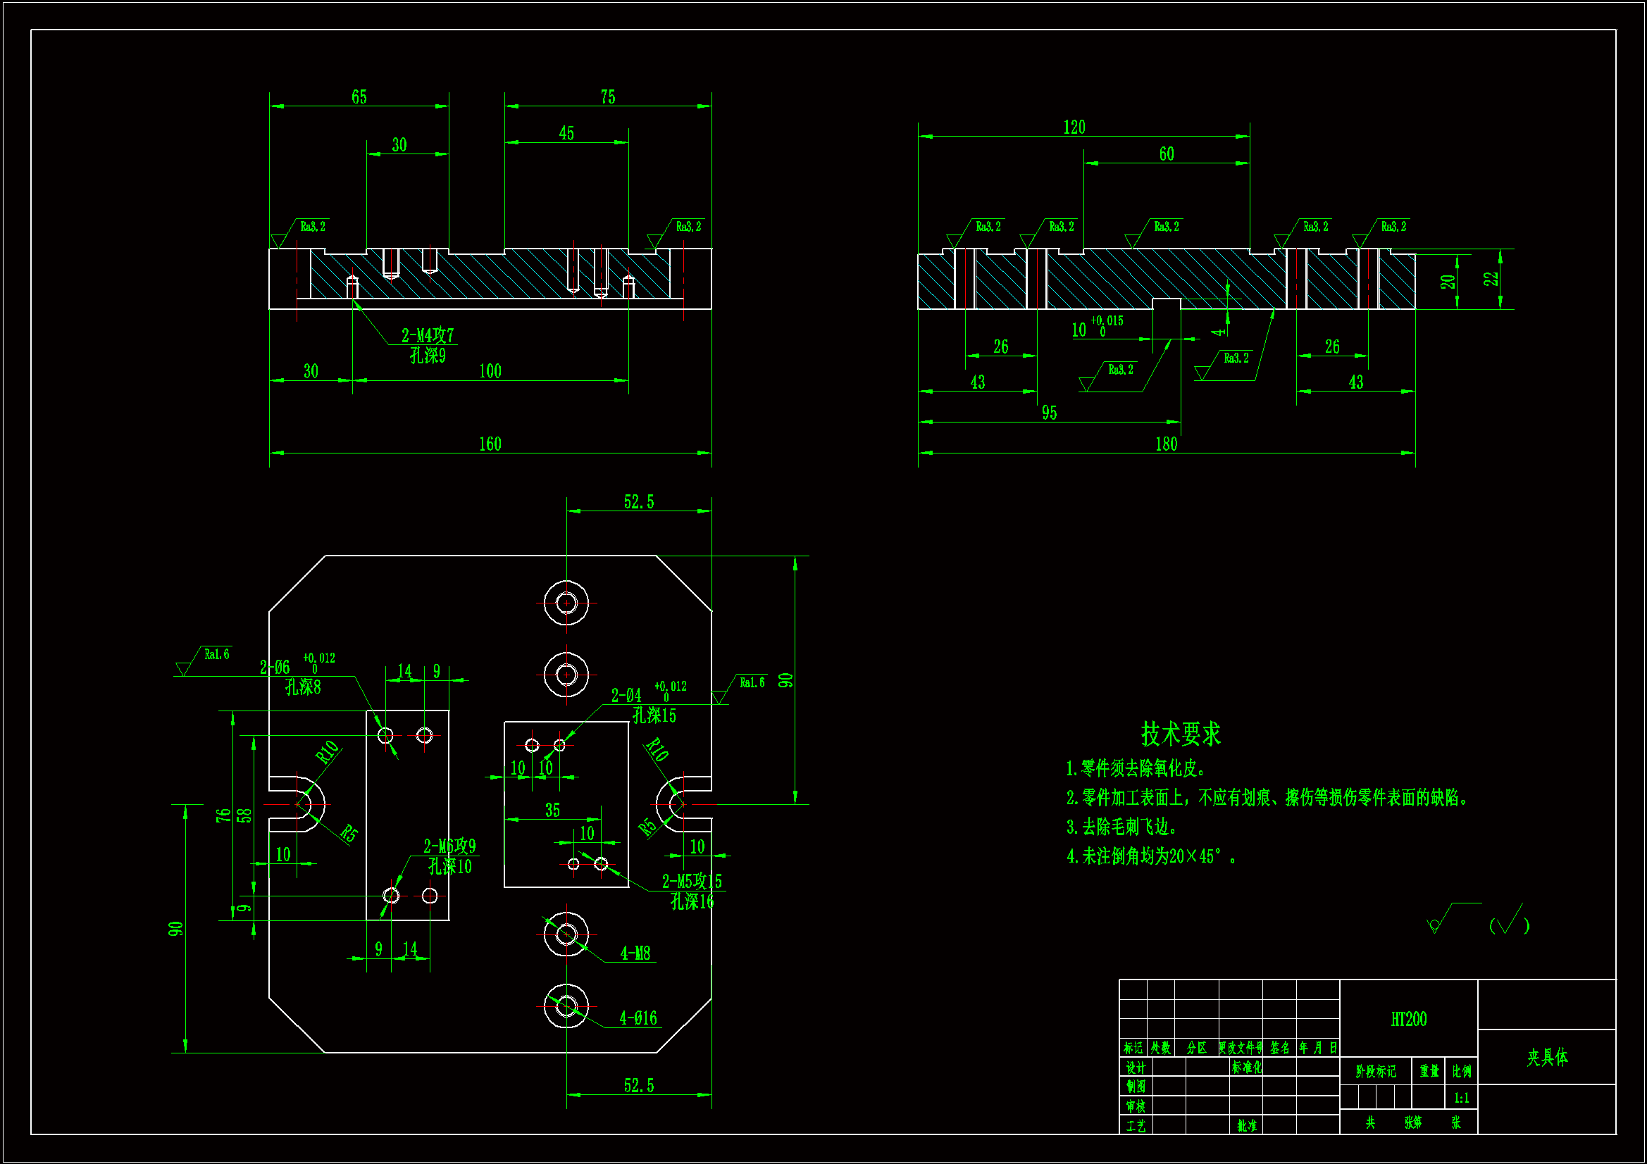Select the HT200 material cell
1647x1164 pixels.
1408,1019
